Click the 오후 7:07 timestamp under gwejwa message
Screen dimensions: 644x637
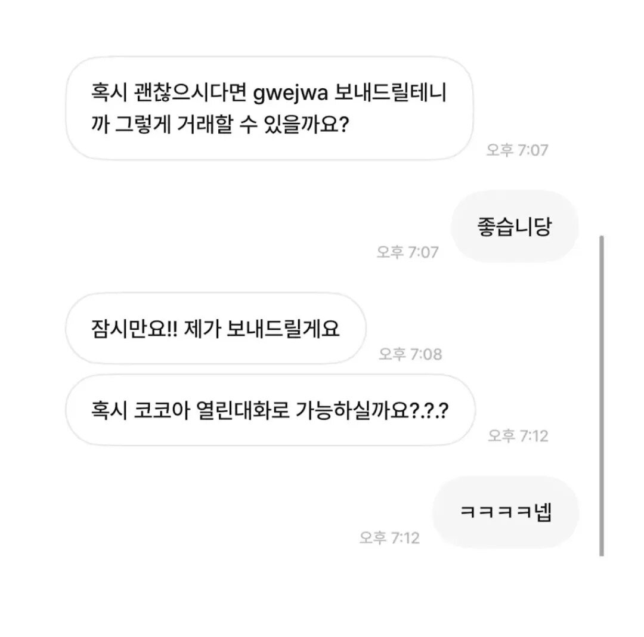[x=517, y=150]
